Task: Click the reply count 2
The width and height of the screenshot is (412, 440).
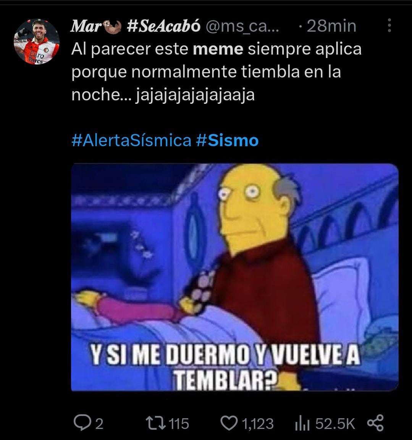Action: point(99,424)
